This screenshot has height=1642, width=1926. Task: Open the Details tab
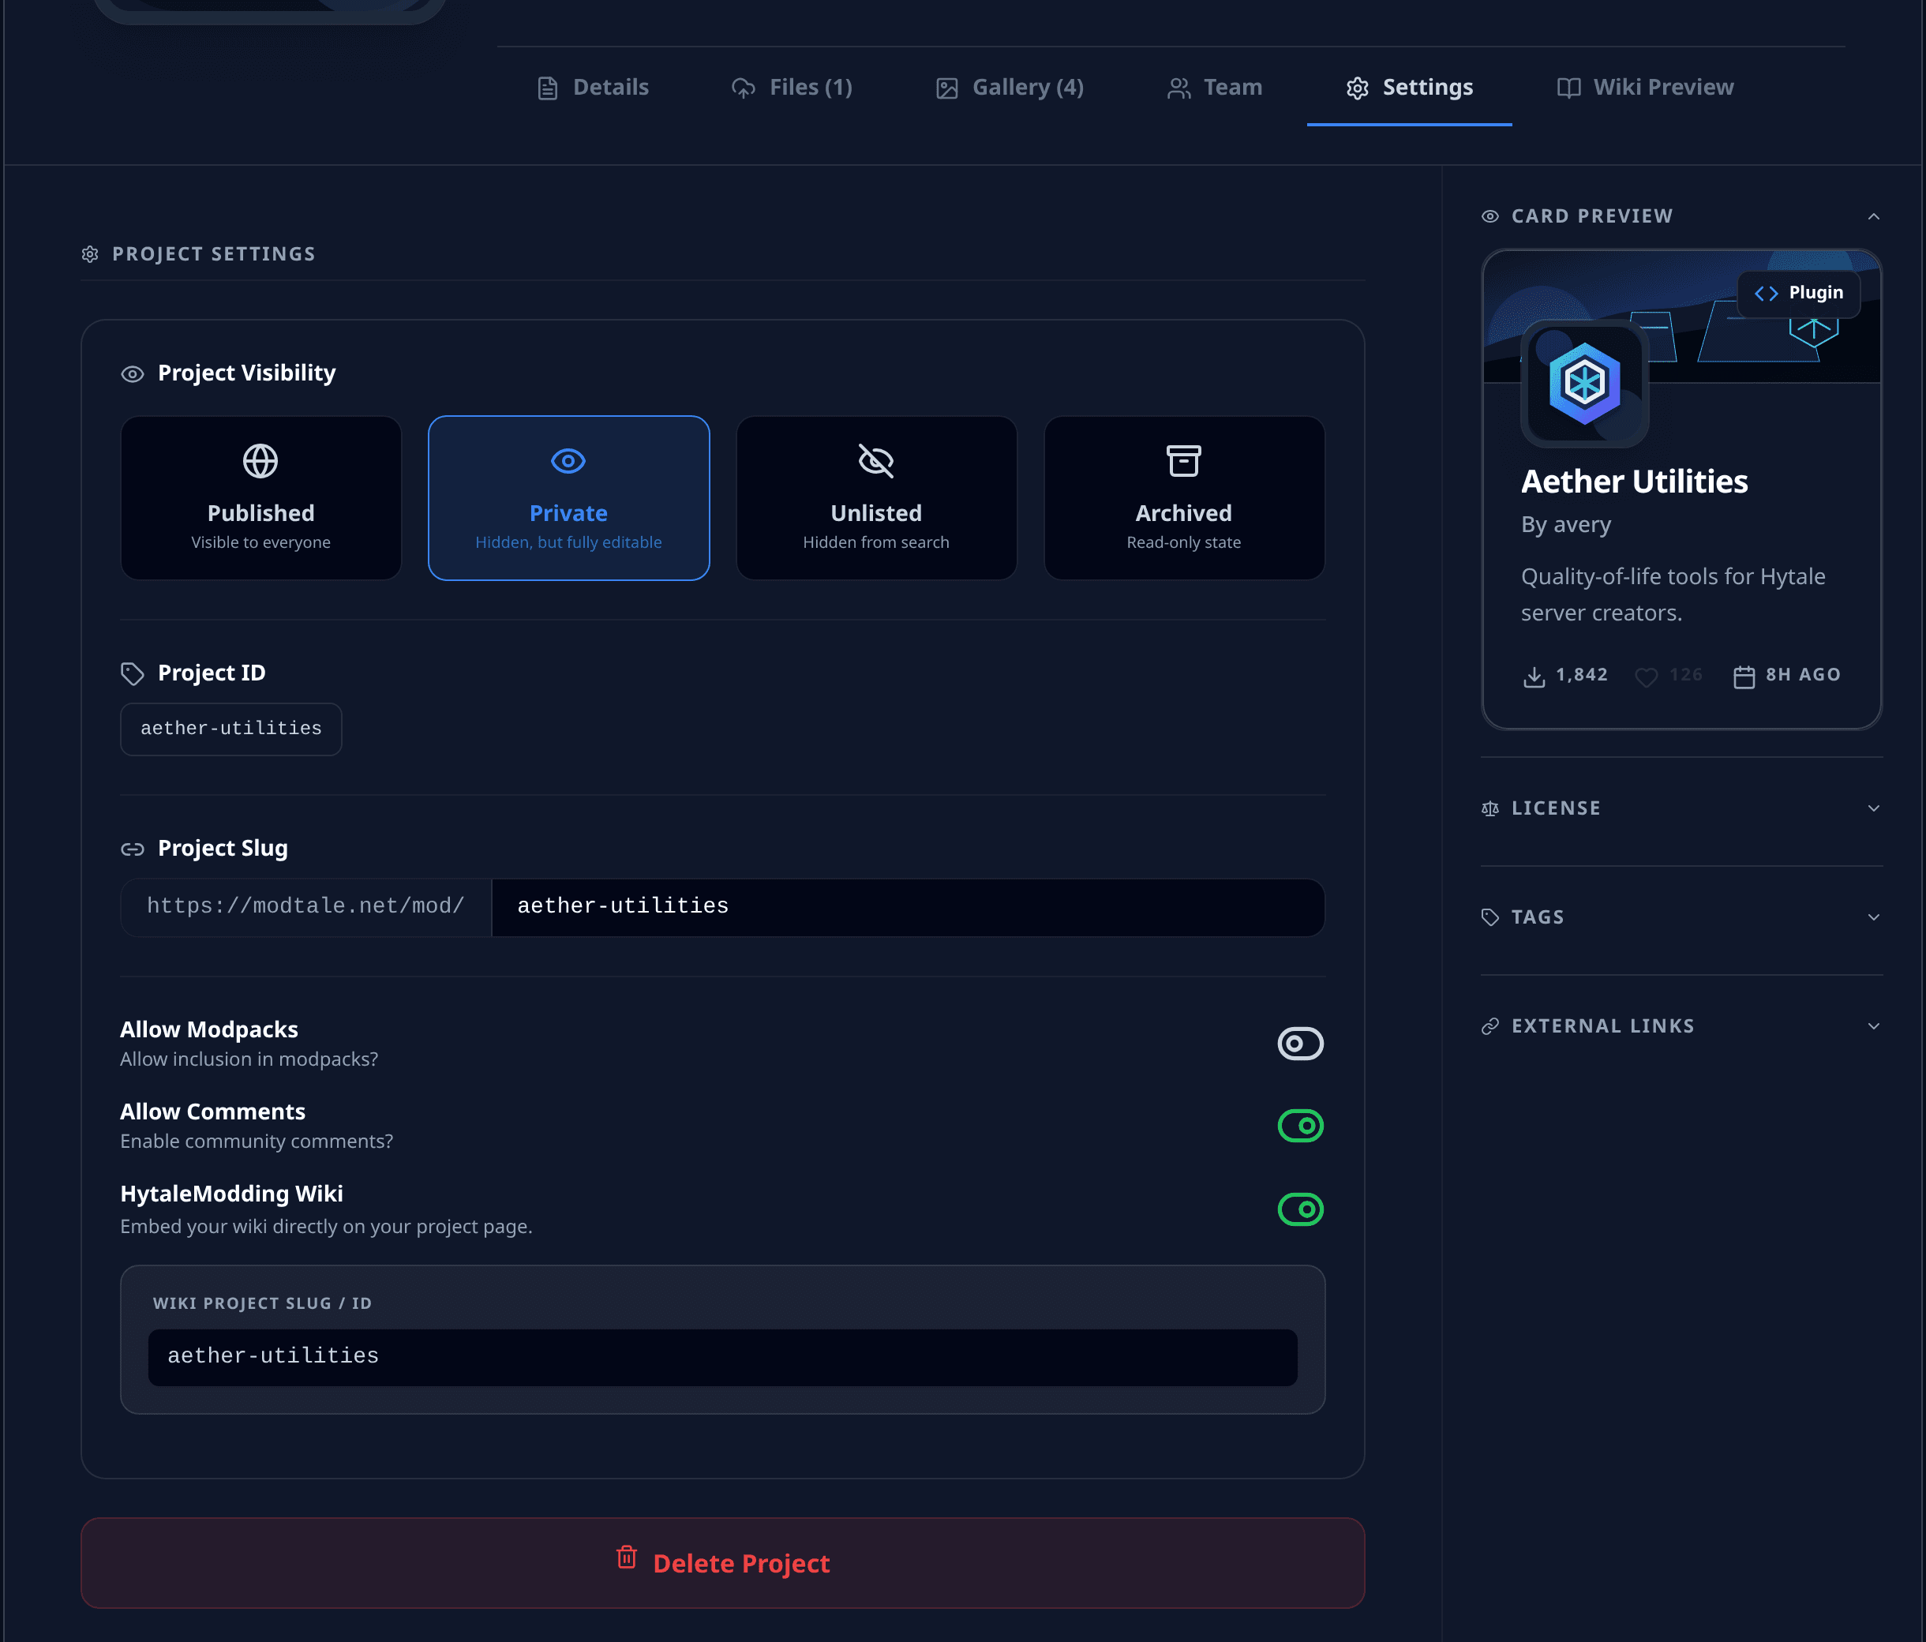coord(592,88)
